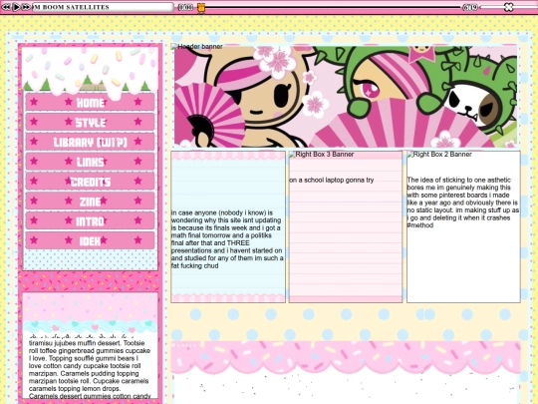Viewport: 538px width, 404px height.
Task: Skip to next track in music player
Action: click(x=25, y=7)
